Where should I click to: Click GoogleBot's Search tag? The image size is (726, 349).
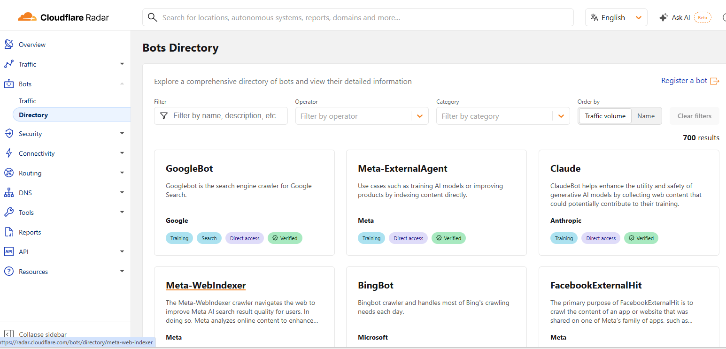209,238
